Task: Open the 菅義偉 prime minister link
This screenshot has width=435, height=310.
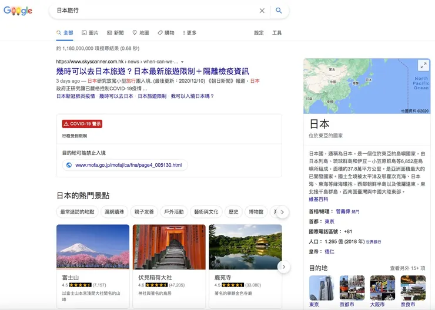Action: click(343, 211)
